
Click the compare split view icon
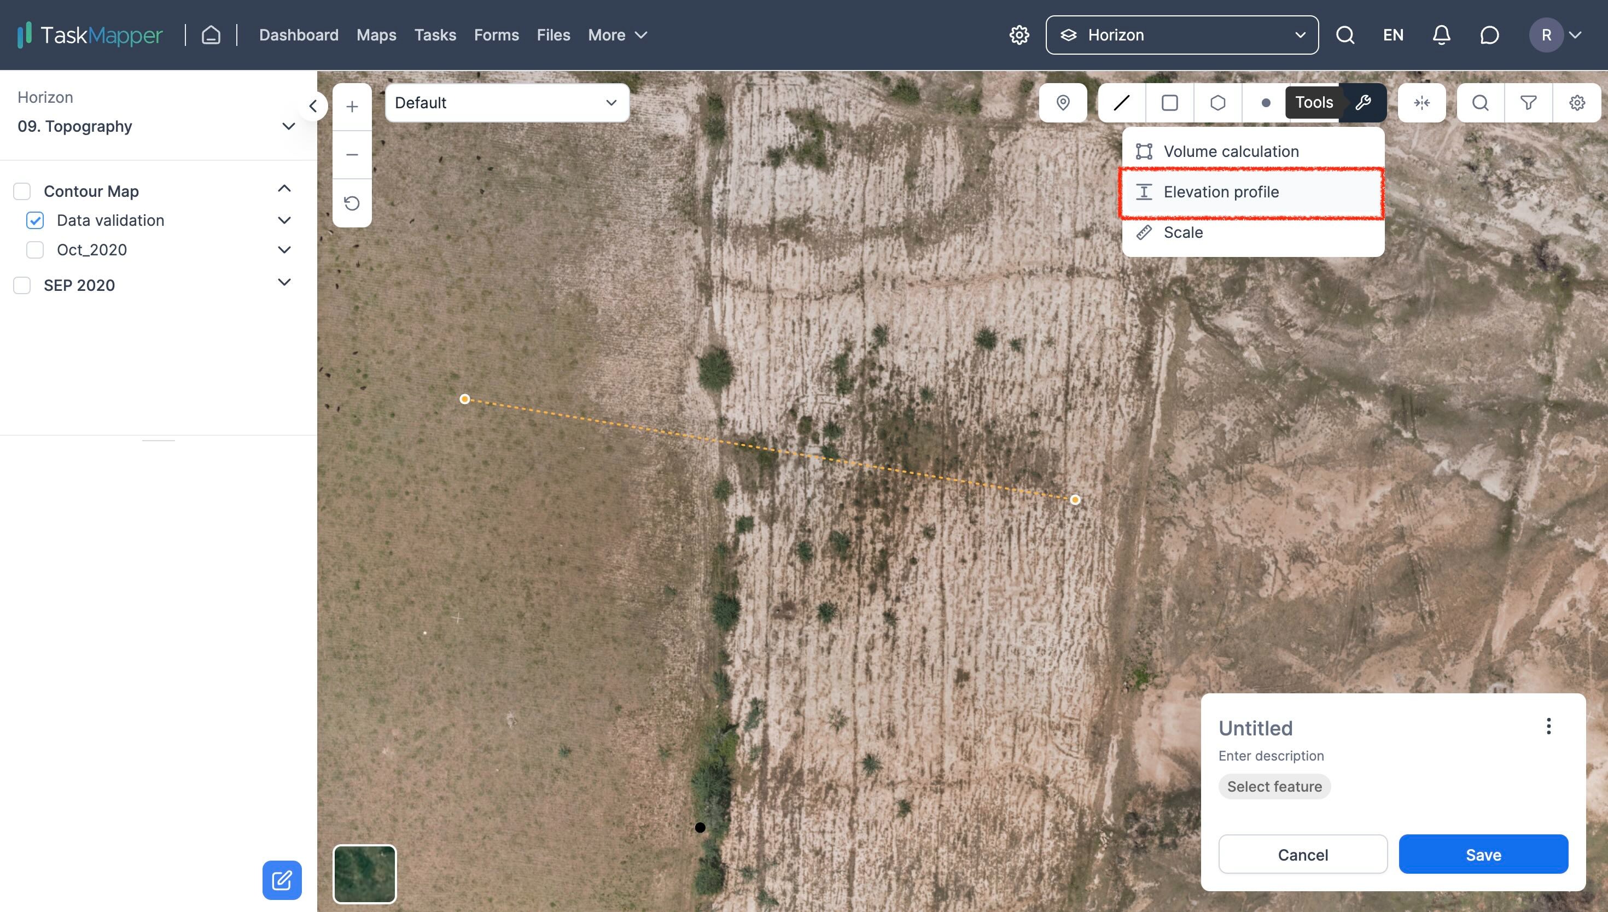[x=1422, y=103]
